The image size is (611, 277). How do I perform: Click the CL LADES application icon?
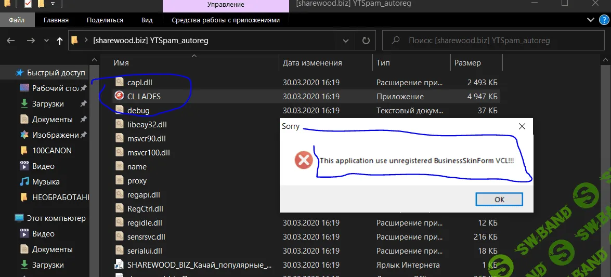[119, 96]
